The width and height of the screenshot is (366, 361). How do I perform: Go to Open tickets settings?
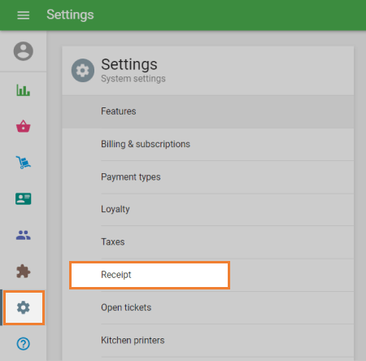pos(208,307)
